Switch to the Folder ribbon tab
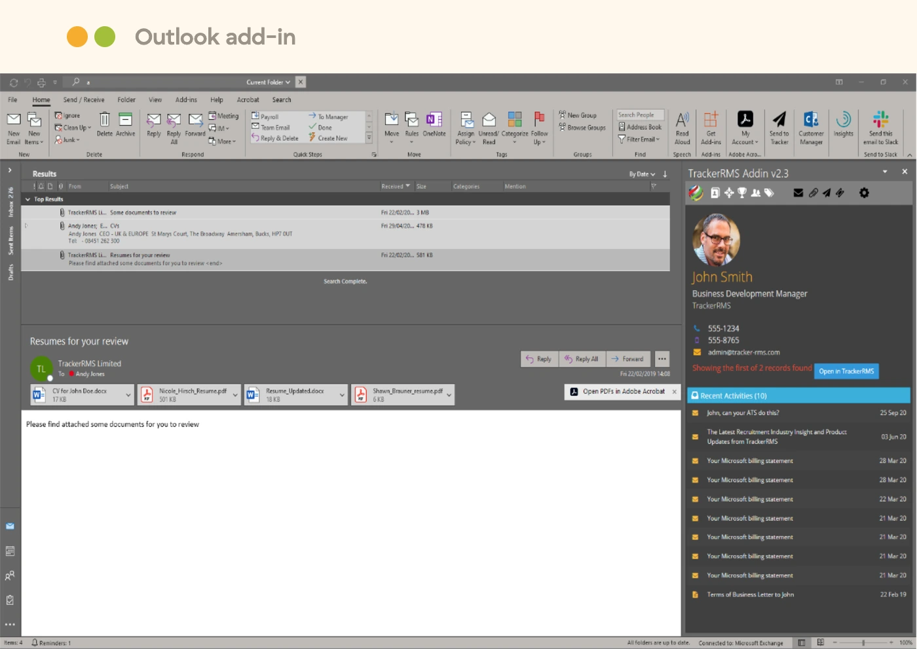Image resolution: width=917 pixels, height=649 pixels. (126, 100)
